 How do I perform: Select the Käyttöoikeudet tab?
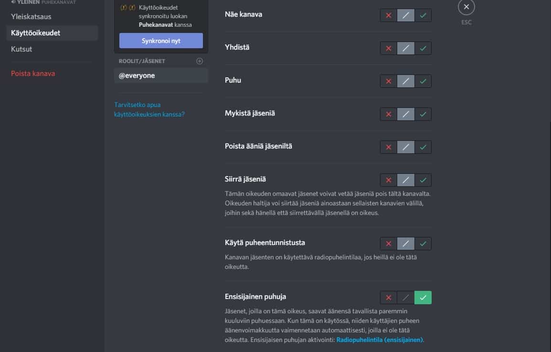click(52, 32)
